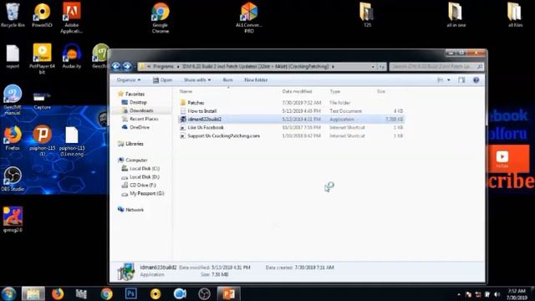Click Burn in Explorer toolbar
535x301 pixels.
coord(227,80)
